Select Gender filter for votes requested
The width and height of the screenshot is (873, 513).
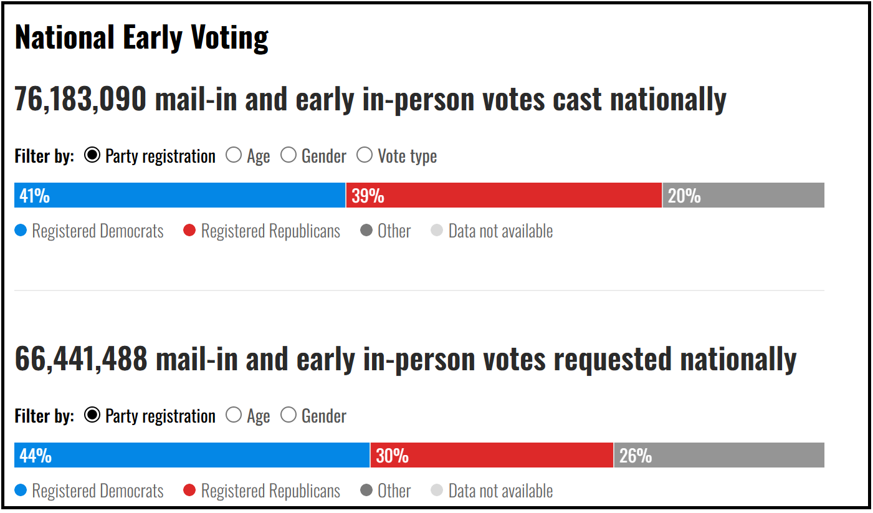click(x=289, y=415)
